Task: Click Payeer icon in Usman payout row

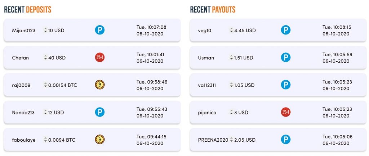Action: click(x=286, y=57)
